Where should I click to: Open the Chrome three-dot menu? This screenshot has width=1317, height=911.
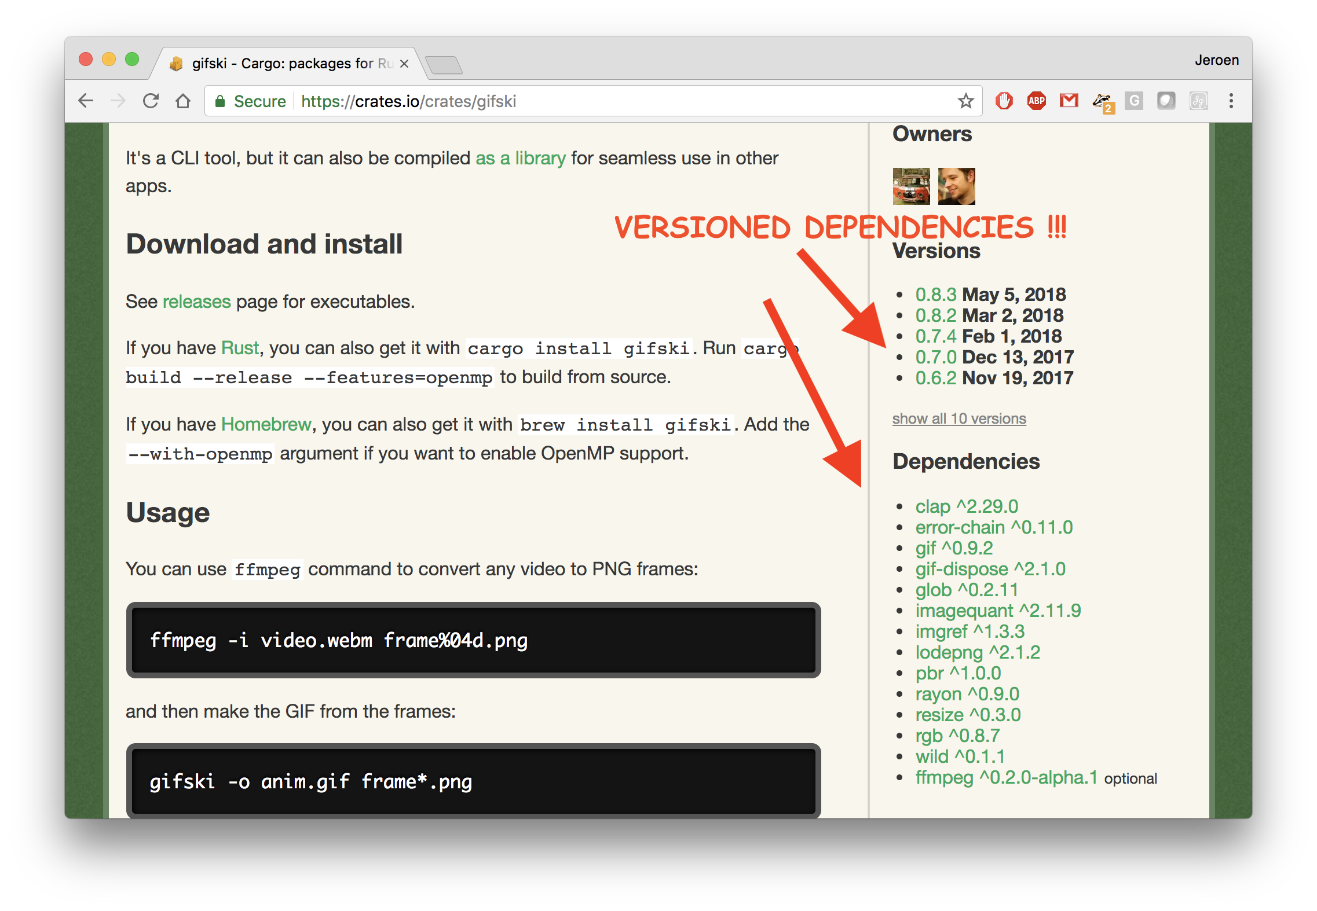point(1231,101)
